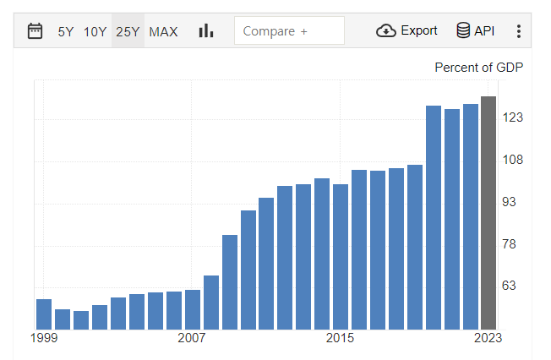Open the three-dot more options menu

pos(519,31)
